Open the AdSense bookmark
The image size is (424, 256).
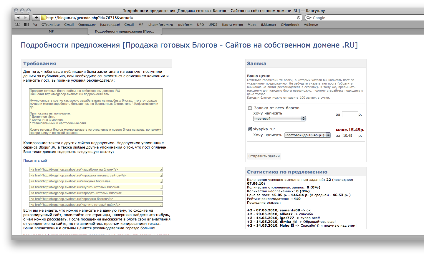(311, 25)
